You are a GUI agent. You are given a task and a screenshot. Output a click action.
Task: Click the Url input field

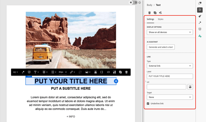(x=166, y=87)
